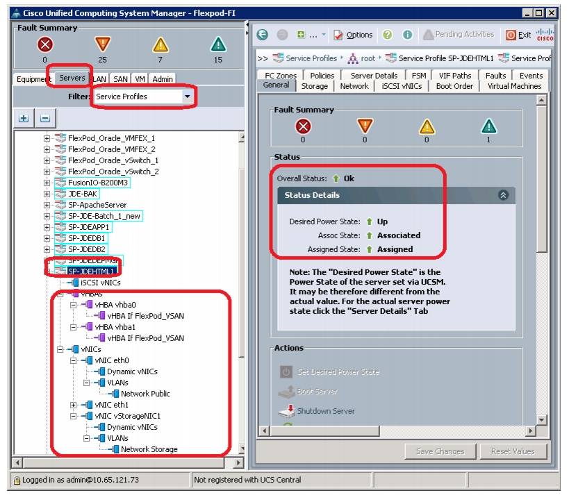
Task: Click the Network Public VLAN icon
Action: pos(115,394)
